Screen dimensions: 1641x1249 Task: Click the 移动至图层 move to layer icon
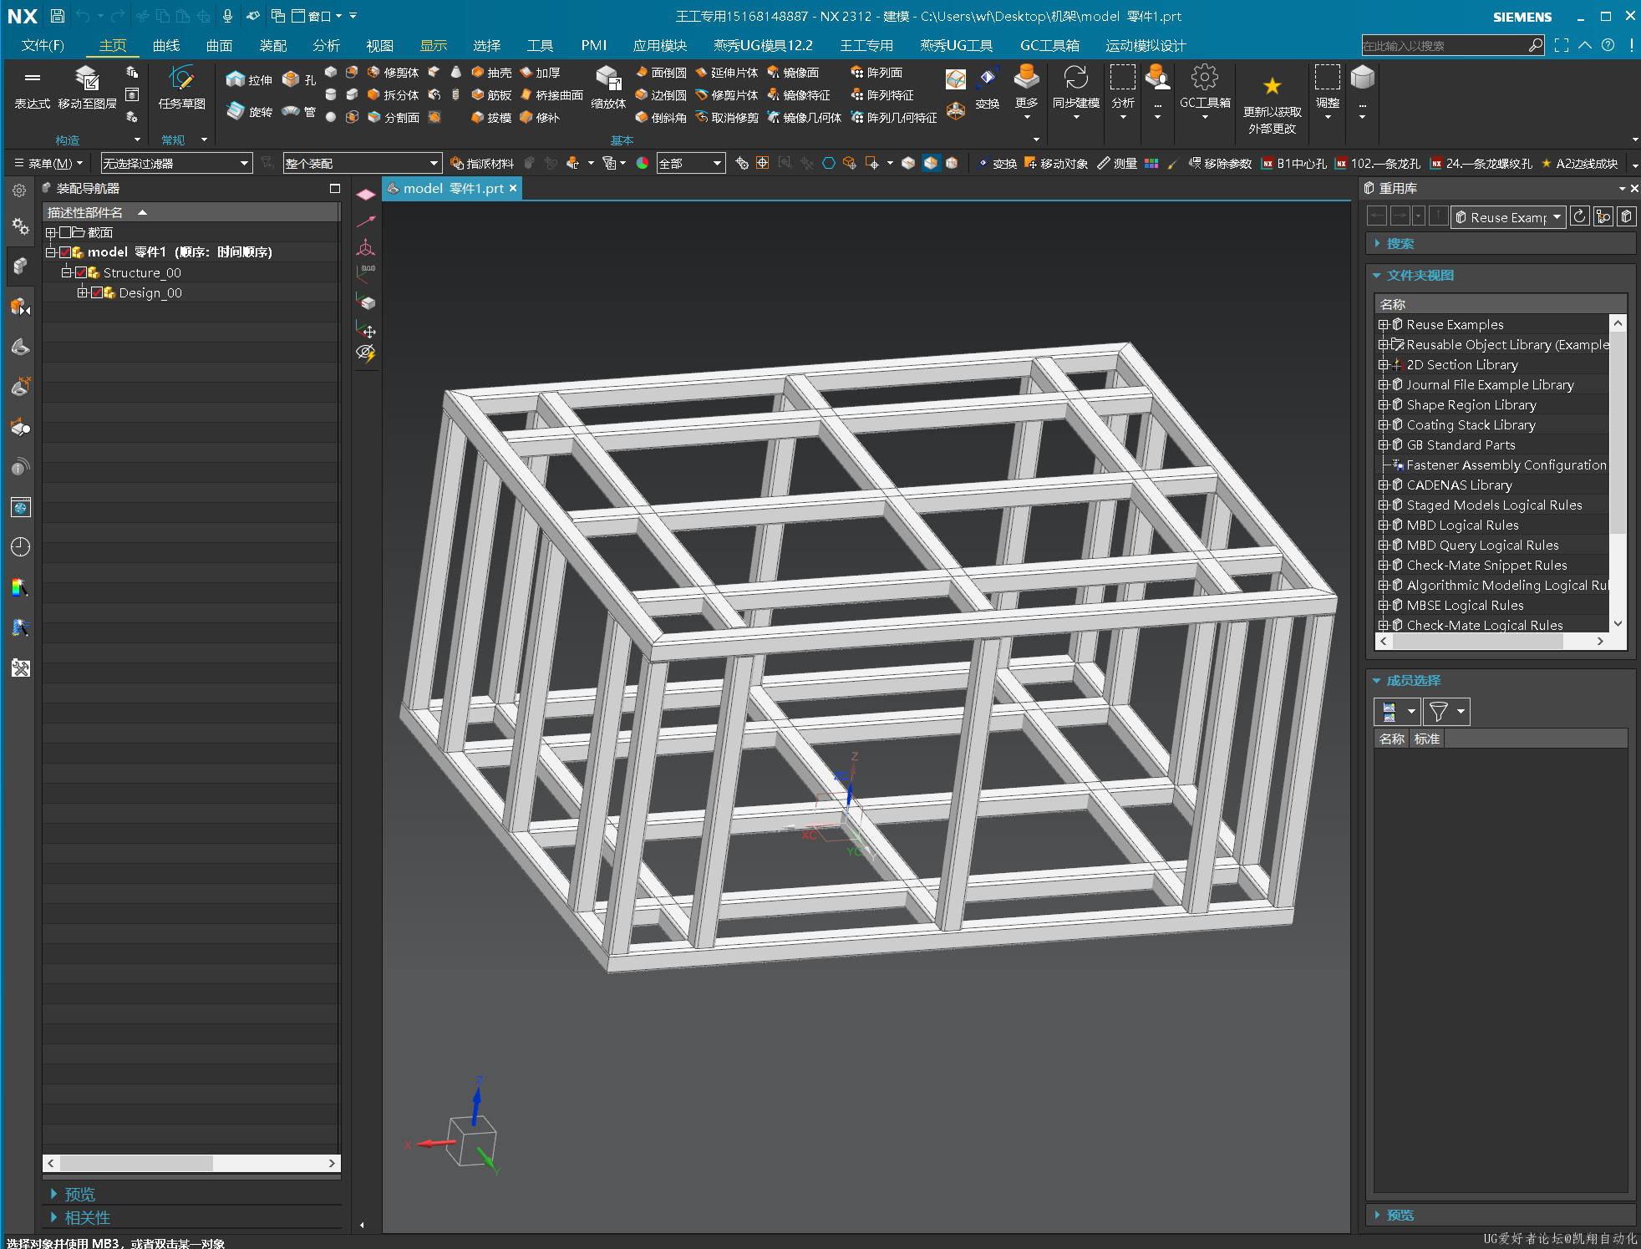pos(87,88)
